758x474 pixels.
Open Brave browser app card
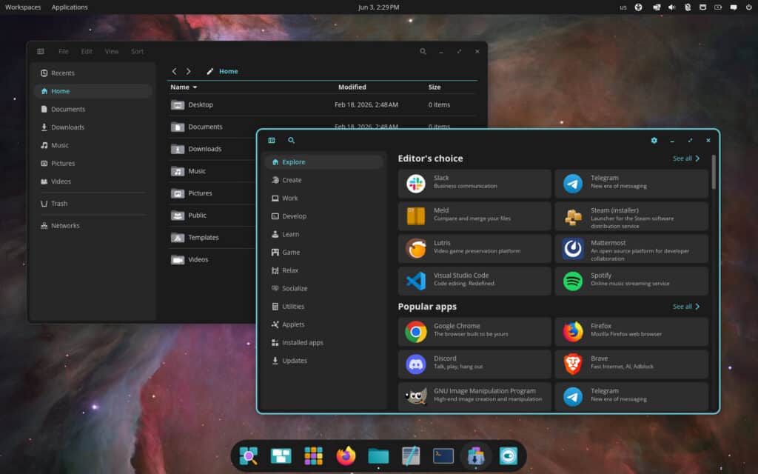coord(631,364)
